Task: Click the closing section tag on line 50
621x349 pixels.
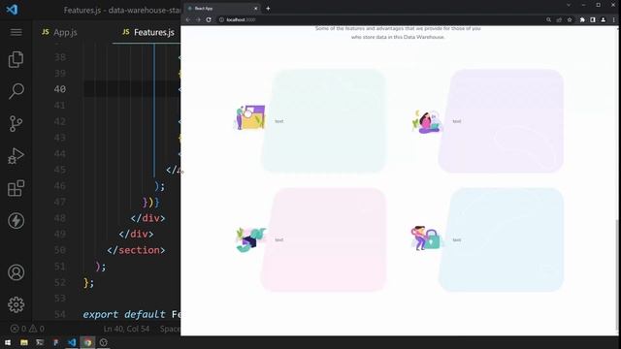Action: coord(136,250)
